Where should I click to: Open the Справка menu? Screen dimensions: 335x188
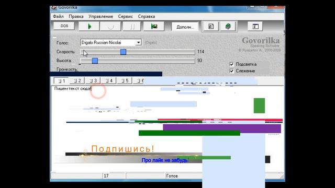[x=147, y=16]
